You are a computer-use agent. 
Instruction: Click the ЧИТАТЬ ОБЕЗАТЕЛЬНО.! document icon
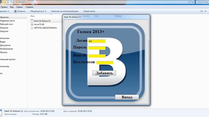[32, 28]
